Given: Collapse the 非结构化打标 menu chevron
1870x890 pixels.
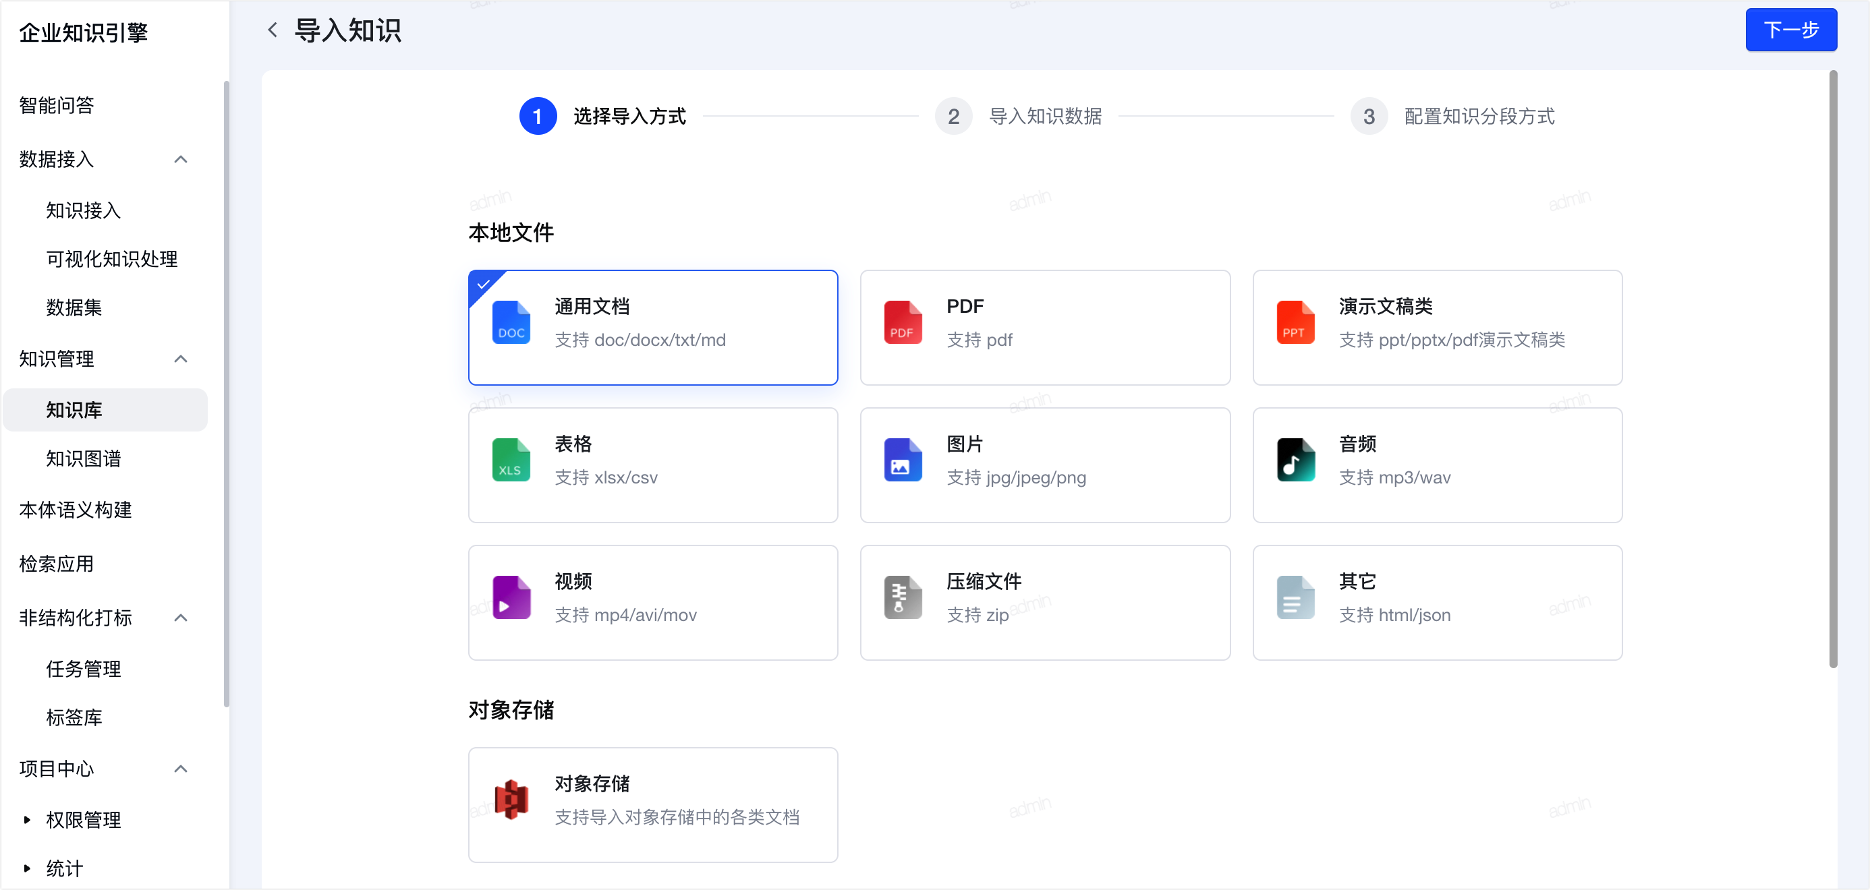Looking at the screenshot, I should pos(181,618).
